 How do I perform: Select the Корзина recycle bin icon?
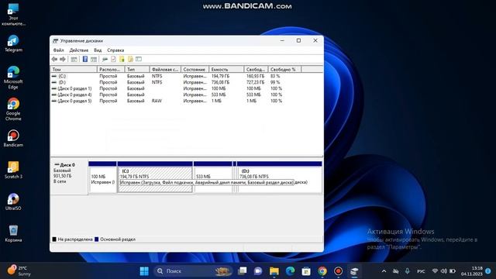click(13, 233)
